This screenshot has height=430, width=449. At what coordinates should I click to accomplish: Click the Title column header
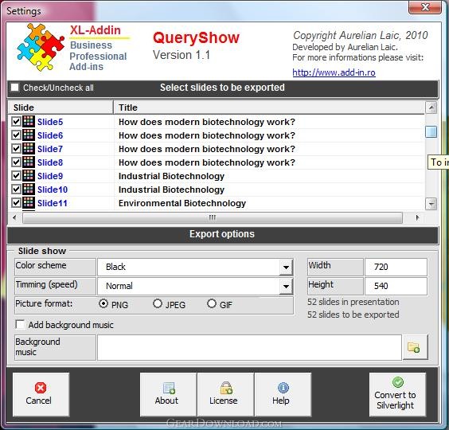coord(269,107)
